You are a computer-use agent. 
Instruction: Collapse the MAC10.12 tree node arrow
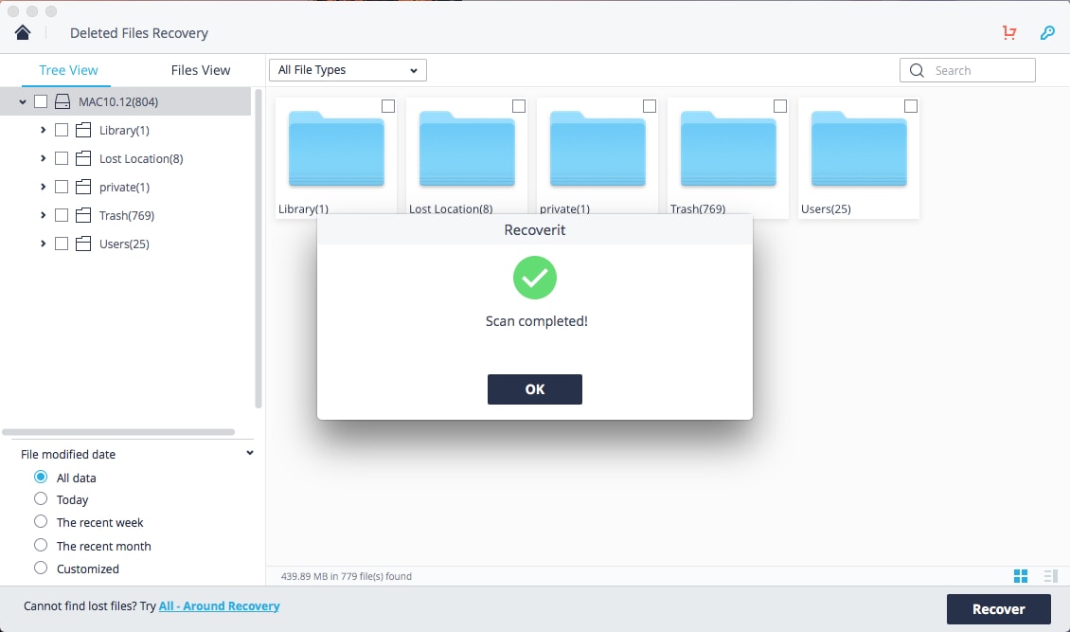tap(23, 101)
